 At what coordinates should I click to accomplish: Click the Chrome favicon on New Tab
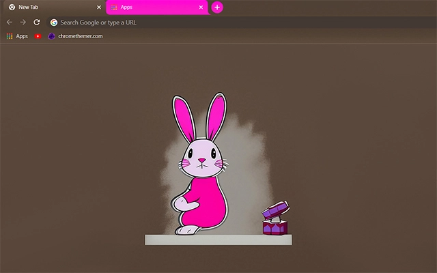coord(12,8)
